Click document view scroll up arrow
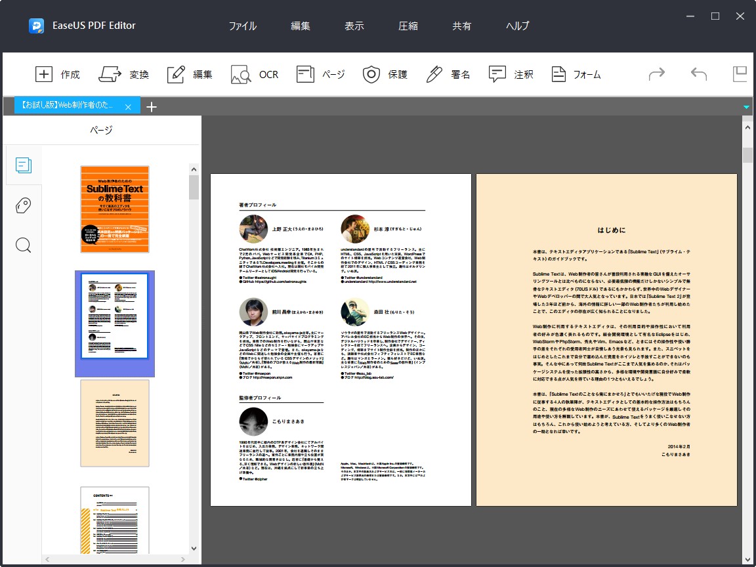 (747, 128)
